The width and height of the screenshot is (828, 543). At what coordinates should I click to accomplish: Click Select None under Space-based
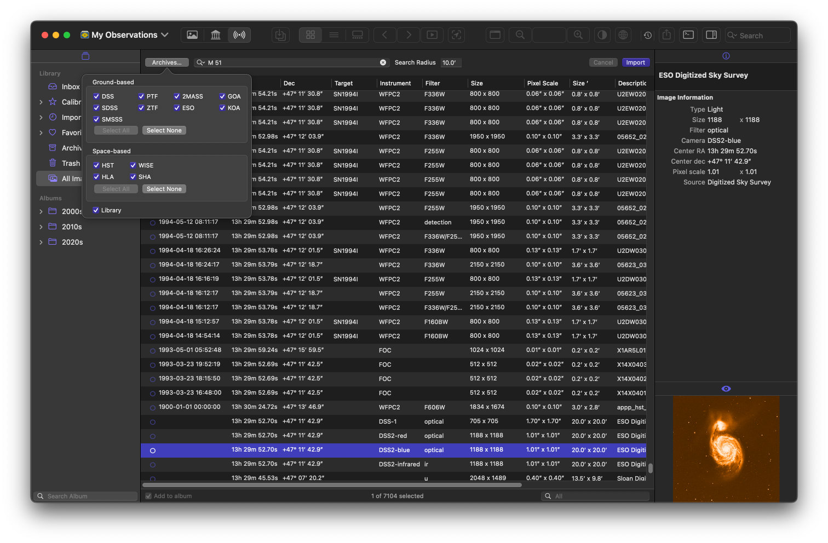164,189
